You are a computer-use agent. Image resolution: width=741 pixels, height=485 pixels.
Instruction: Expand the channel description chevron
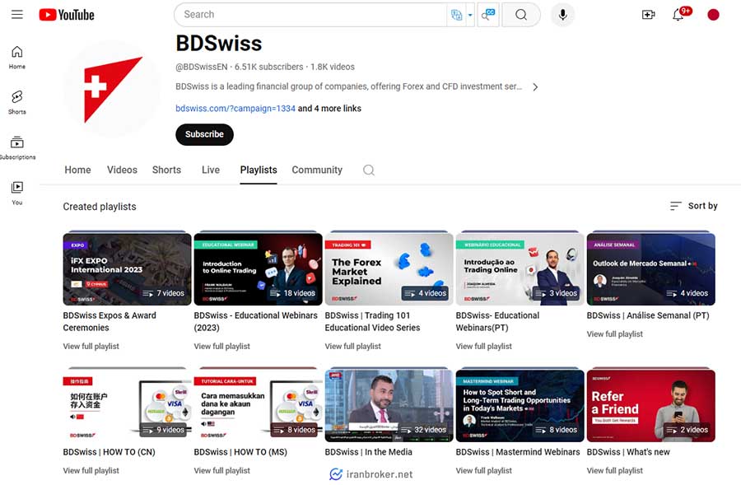coord(535,87)
